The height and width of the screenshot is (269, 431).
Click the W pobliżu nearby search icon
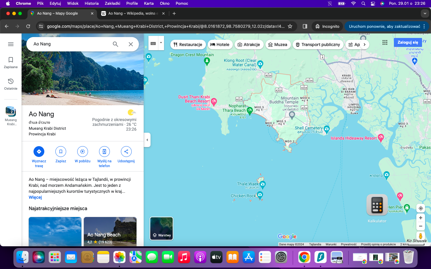pyautogui.click(x=82, y=152)
